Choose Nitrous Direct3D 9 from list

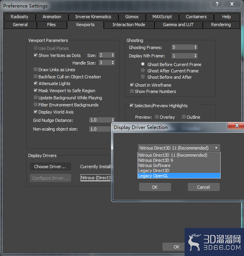click(x=179, y=160)
